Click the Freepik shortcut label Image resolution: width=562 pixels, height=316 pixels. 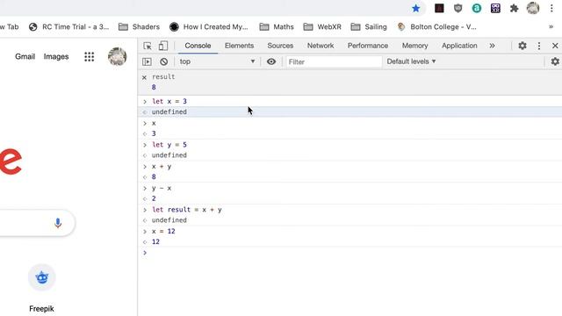pos(41,309)
